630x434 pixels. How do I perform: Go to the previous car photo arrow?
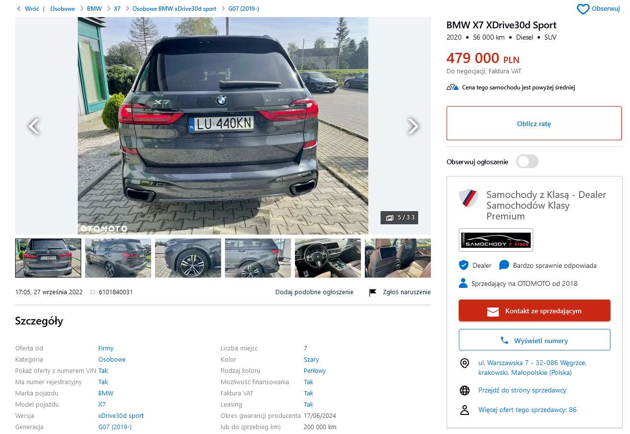click(x=34, y=126)
